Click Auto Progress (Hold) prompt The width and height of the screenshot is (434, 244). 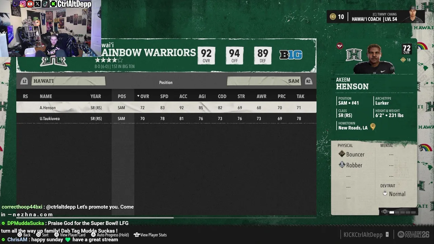[x=110, y=235]
